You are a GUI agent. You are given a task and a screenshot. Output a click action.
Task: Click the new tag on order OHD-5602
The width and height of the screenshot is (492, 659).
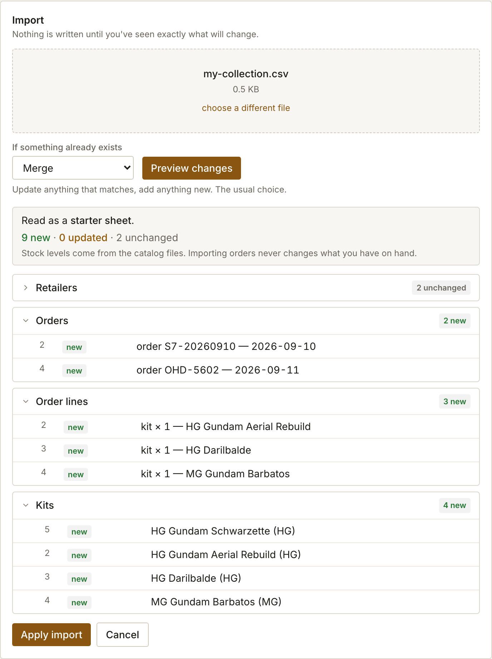click(74, 371)
